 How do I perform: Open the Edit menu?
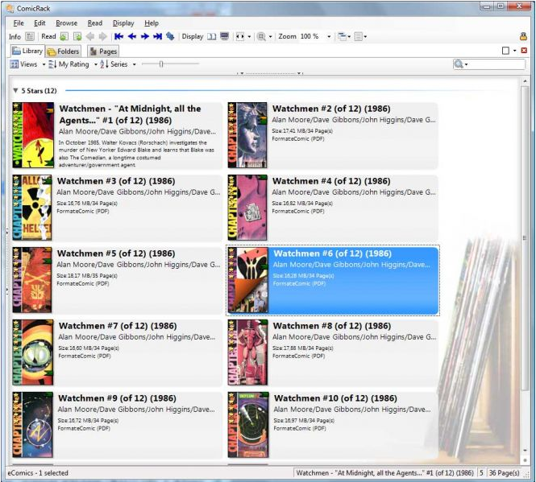pyautogui.click(x=39, y=23)
